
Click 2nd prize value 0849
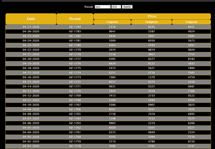(151, 132)
